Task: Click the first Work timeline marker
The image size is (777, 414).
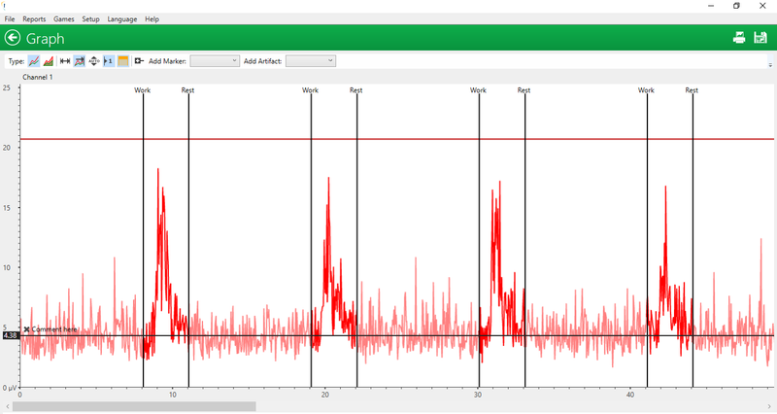Action: point(143,90)
